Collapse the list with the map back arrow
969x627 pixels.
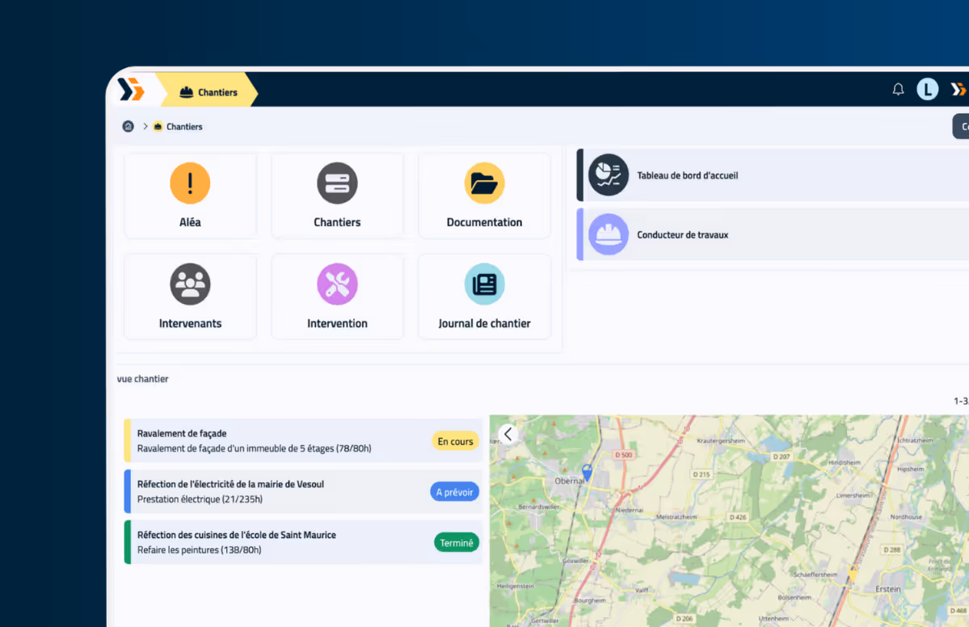pos(508,434)
